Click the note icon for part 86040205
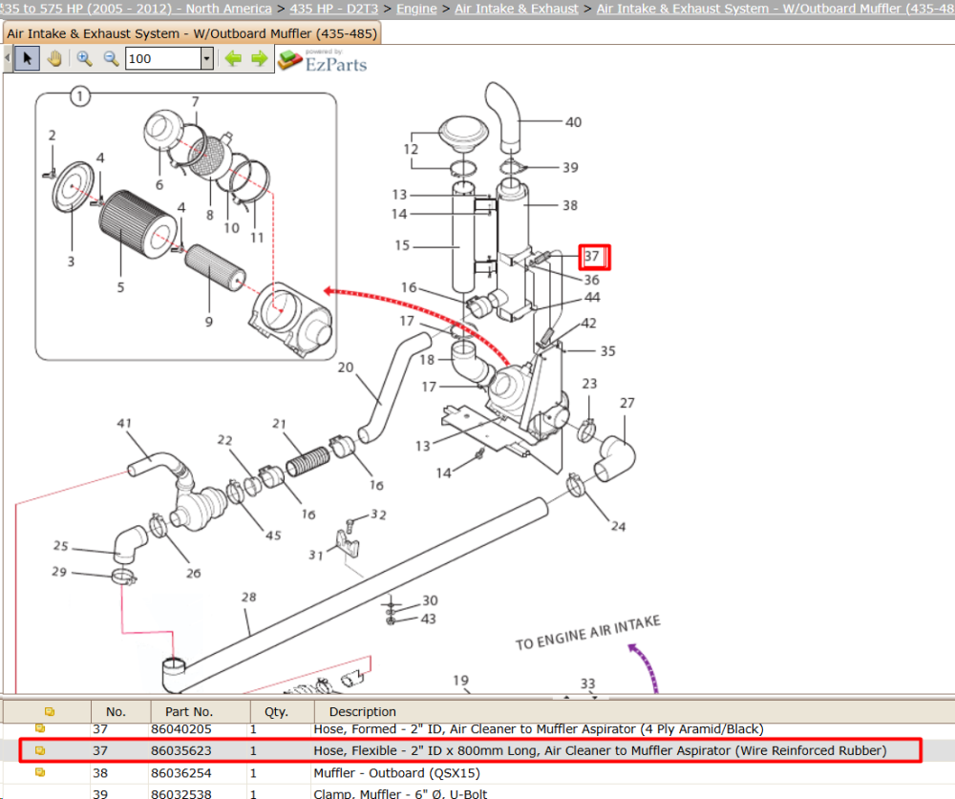 pos(40,728)
